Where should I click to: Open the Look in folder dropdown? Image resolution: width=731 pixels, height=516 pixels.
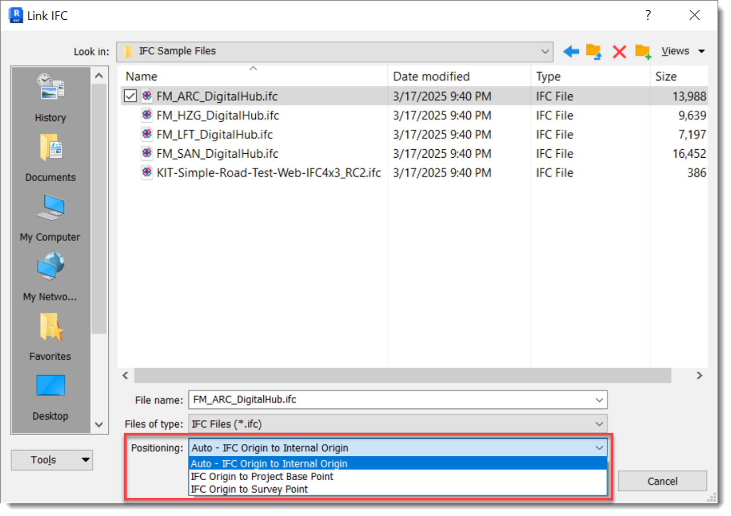(x=334, y=51)
